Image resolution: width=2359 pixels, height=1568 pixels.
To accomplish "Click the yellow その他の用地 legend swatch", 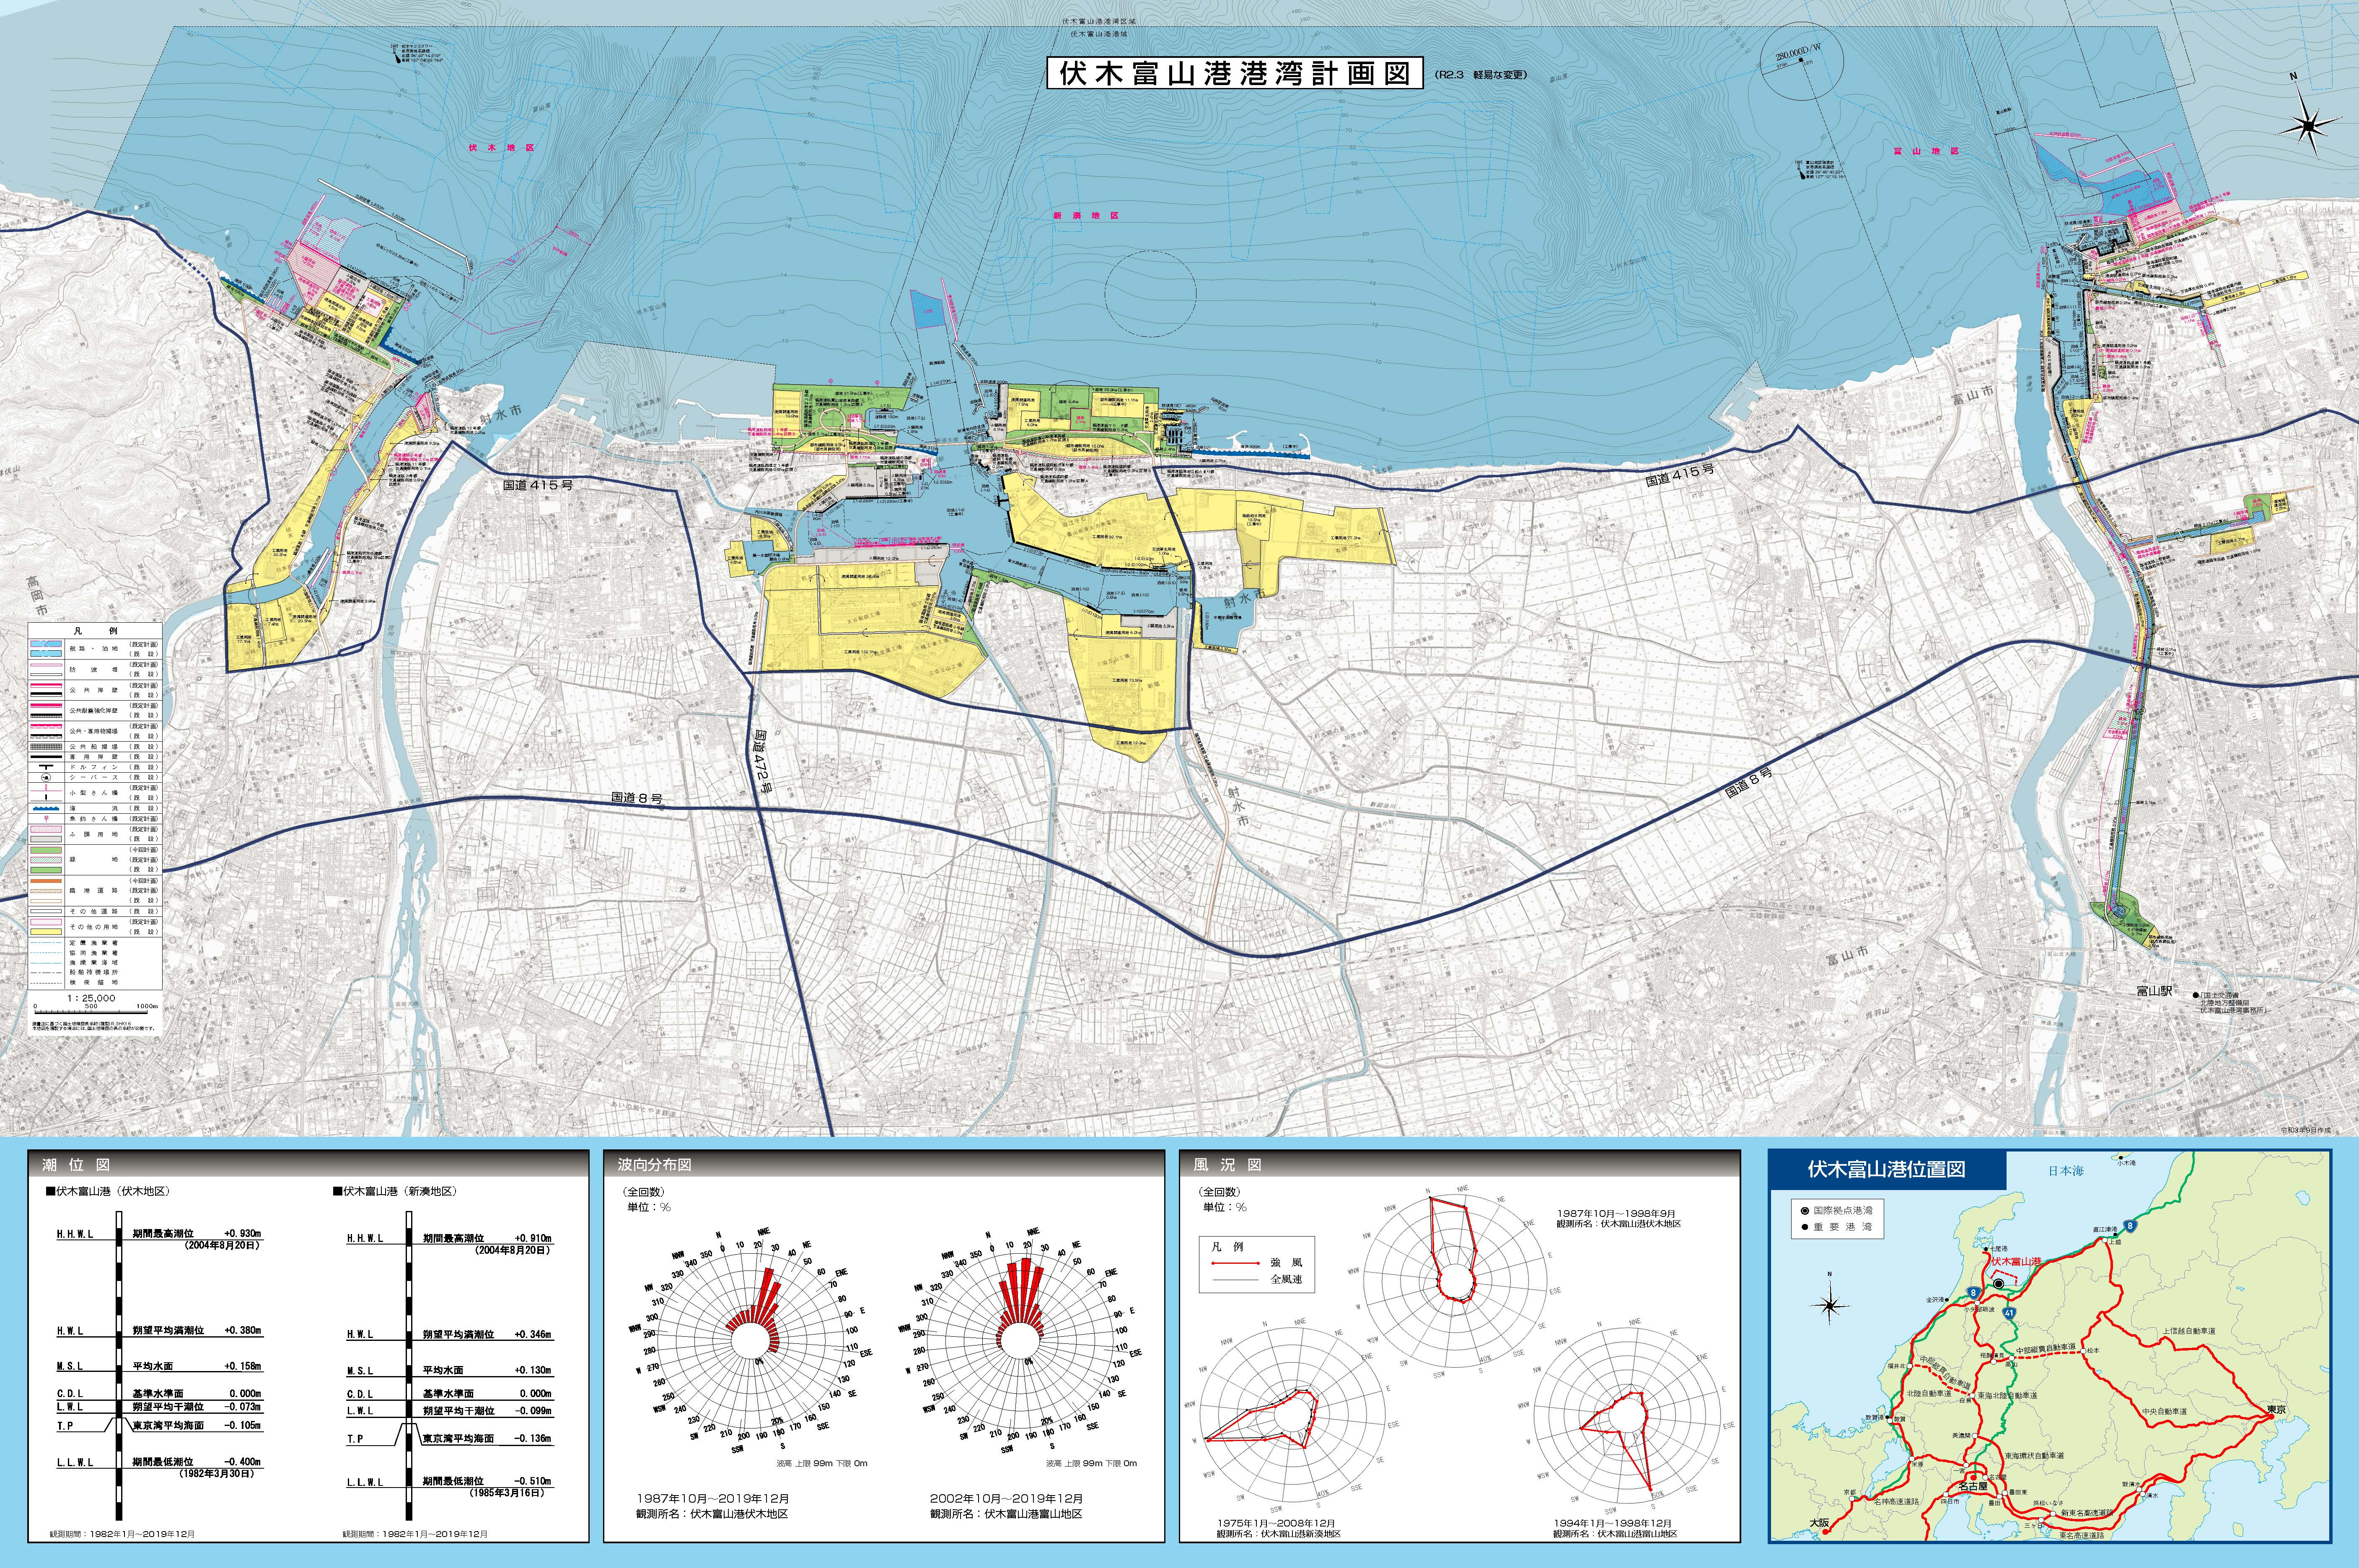I will pos(46,932).
